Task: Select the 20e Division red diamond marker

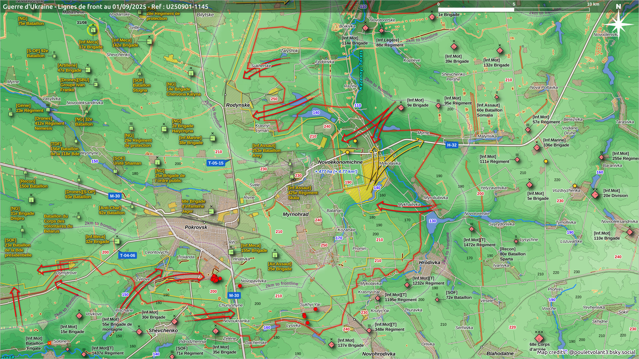Action: click(x=595, y=195)
